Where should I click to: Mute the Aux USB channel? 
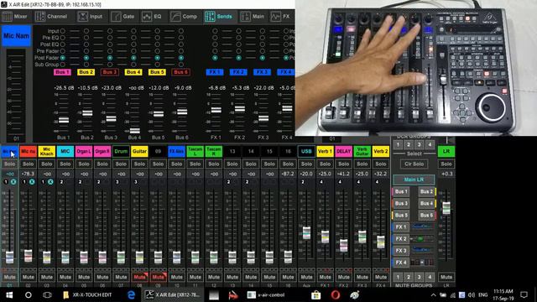306,277
